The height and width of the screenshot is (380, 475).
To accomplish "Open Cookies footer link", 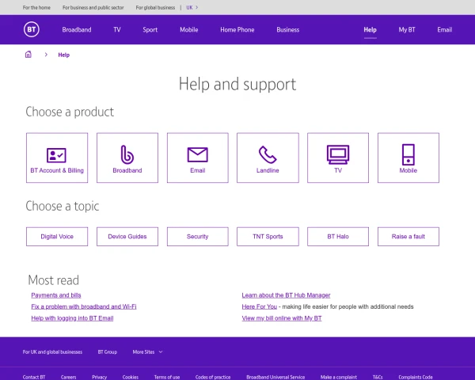I will [131, 377].
